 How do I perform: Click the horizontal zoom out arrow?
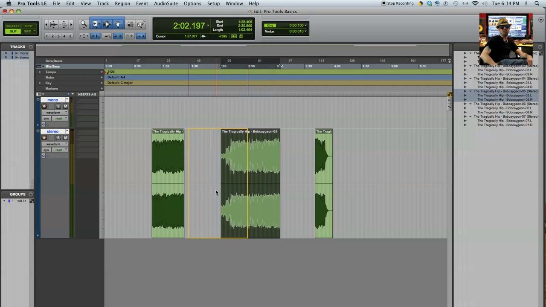(x=47, y=25)
